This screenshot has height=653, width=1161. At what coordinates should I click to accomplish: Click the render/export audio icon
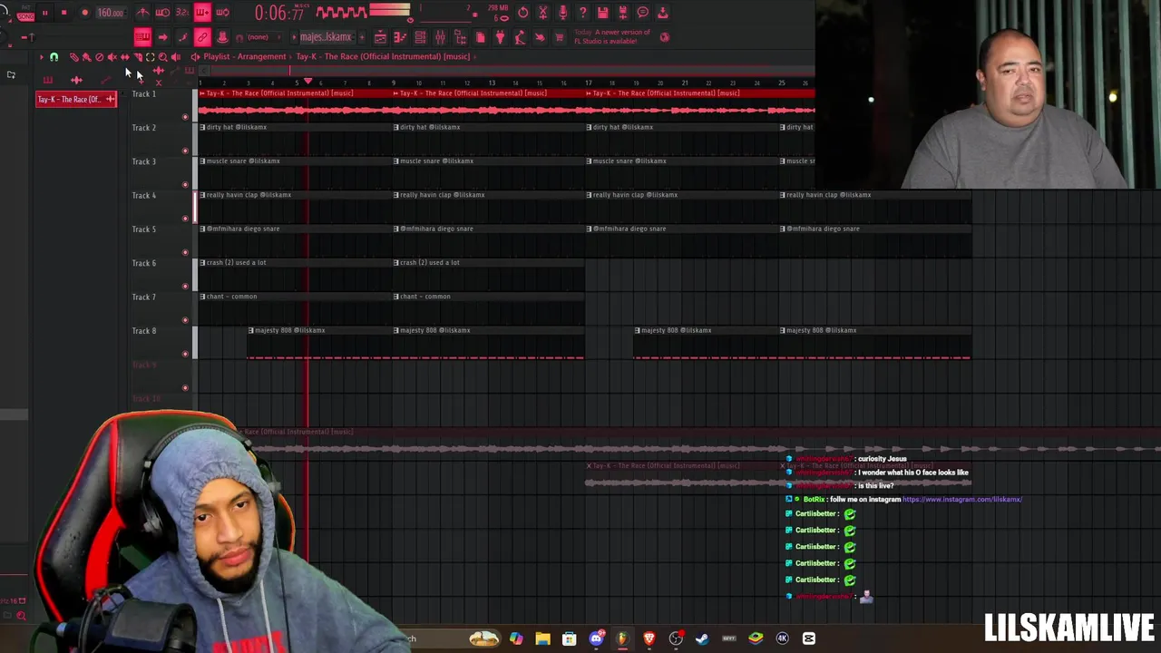622,13
